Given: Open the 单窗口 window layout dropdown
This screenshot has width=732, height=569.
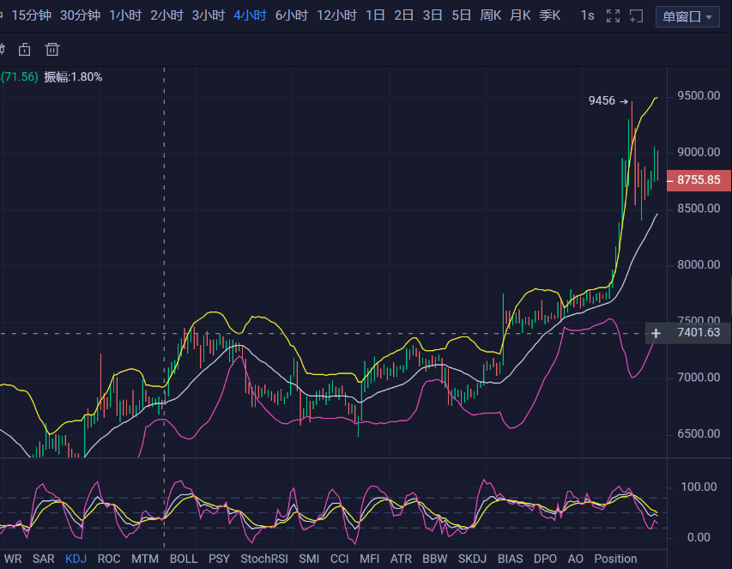Looking at the screenshot, I should click(x=687, y=16).
